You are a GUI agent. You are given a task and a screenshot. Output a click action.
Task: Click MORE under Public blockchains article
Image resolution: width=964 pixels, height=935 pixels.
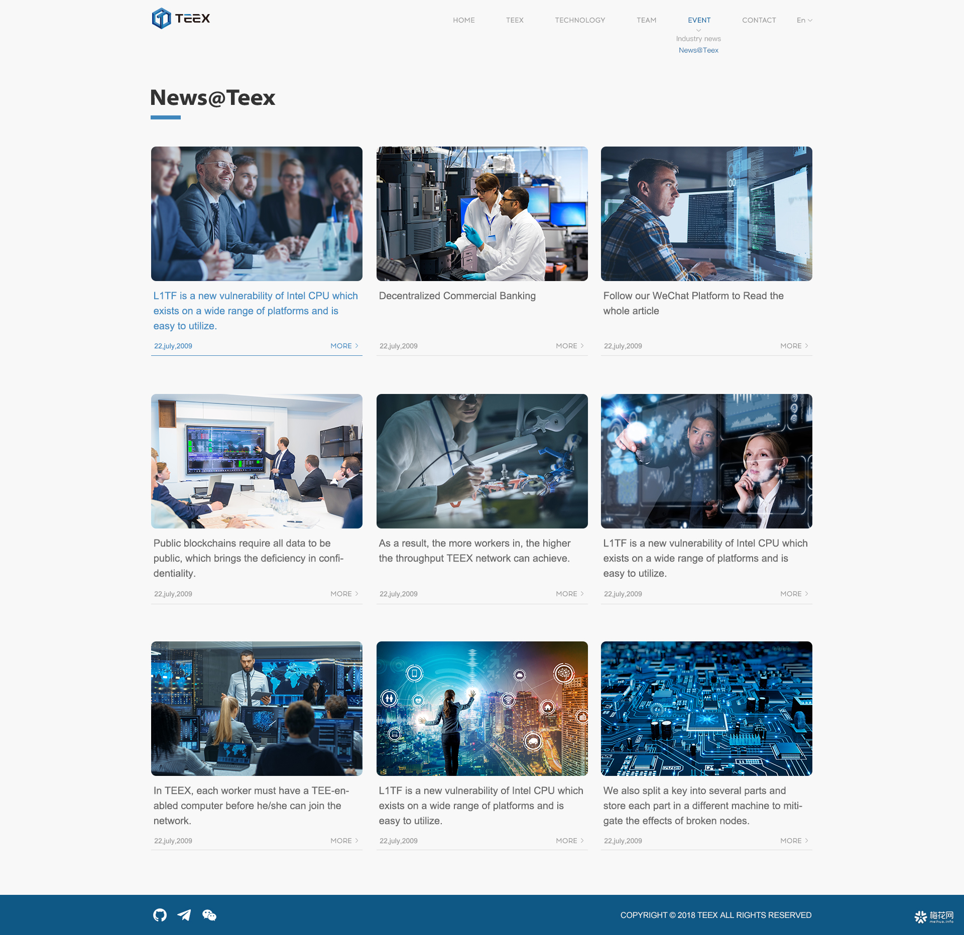click(344, 594)
